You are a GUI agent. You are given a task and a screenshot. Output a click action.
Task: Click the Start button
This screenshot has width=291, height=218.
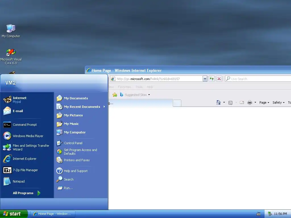(x=14, y=214)
